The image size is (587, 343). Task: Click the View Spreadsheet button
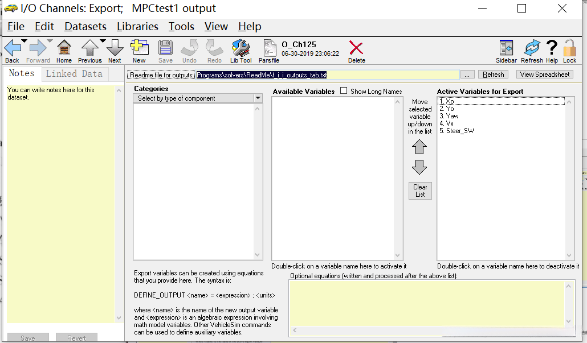(x=545, y=75)
